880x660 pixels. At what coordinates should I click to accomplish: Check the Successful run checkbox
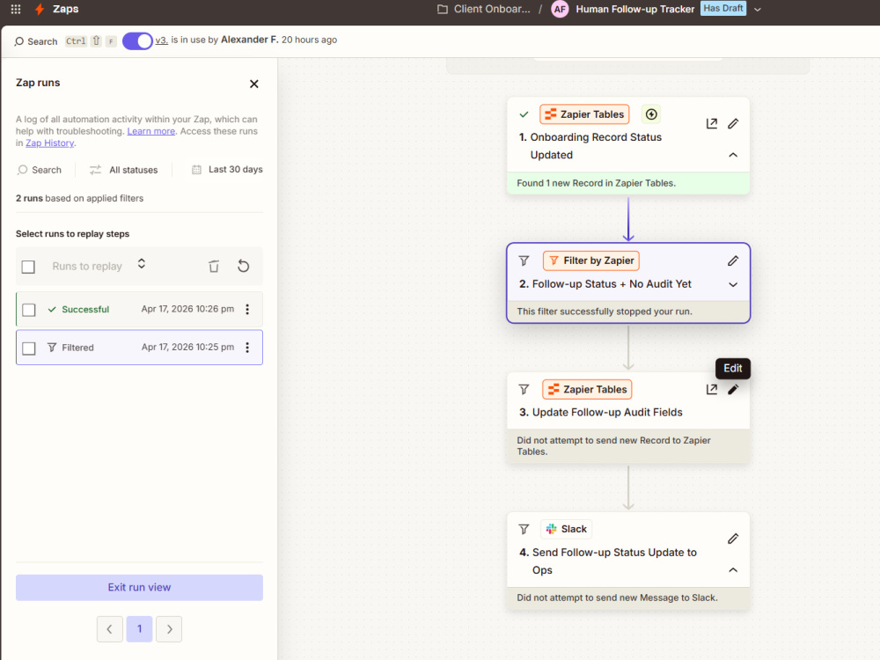click(x=29, y=310)
